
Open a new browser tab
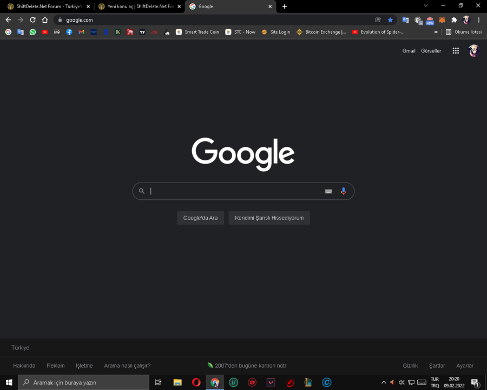click(x=285, y=6)
